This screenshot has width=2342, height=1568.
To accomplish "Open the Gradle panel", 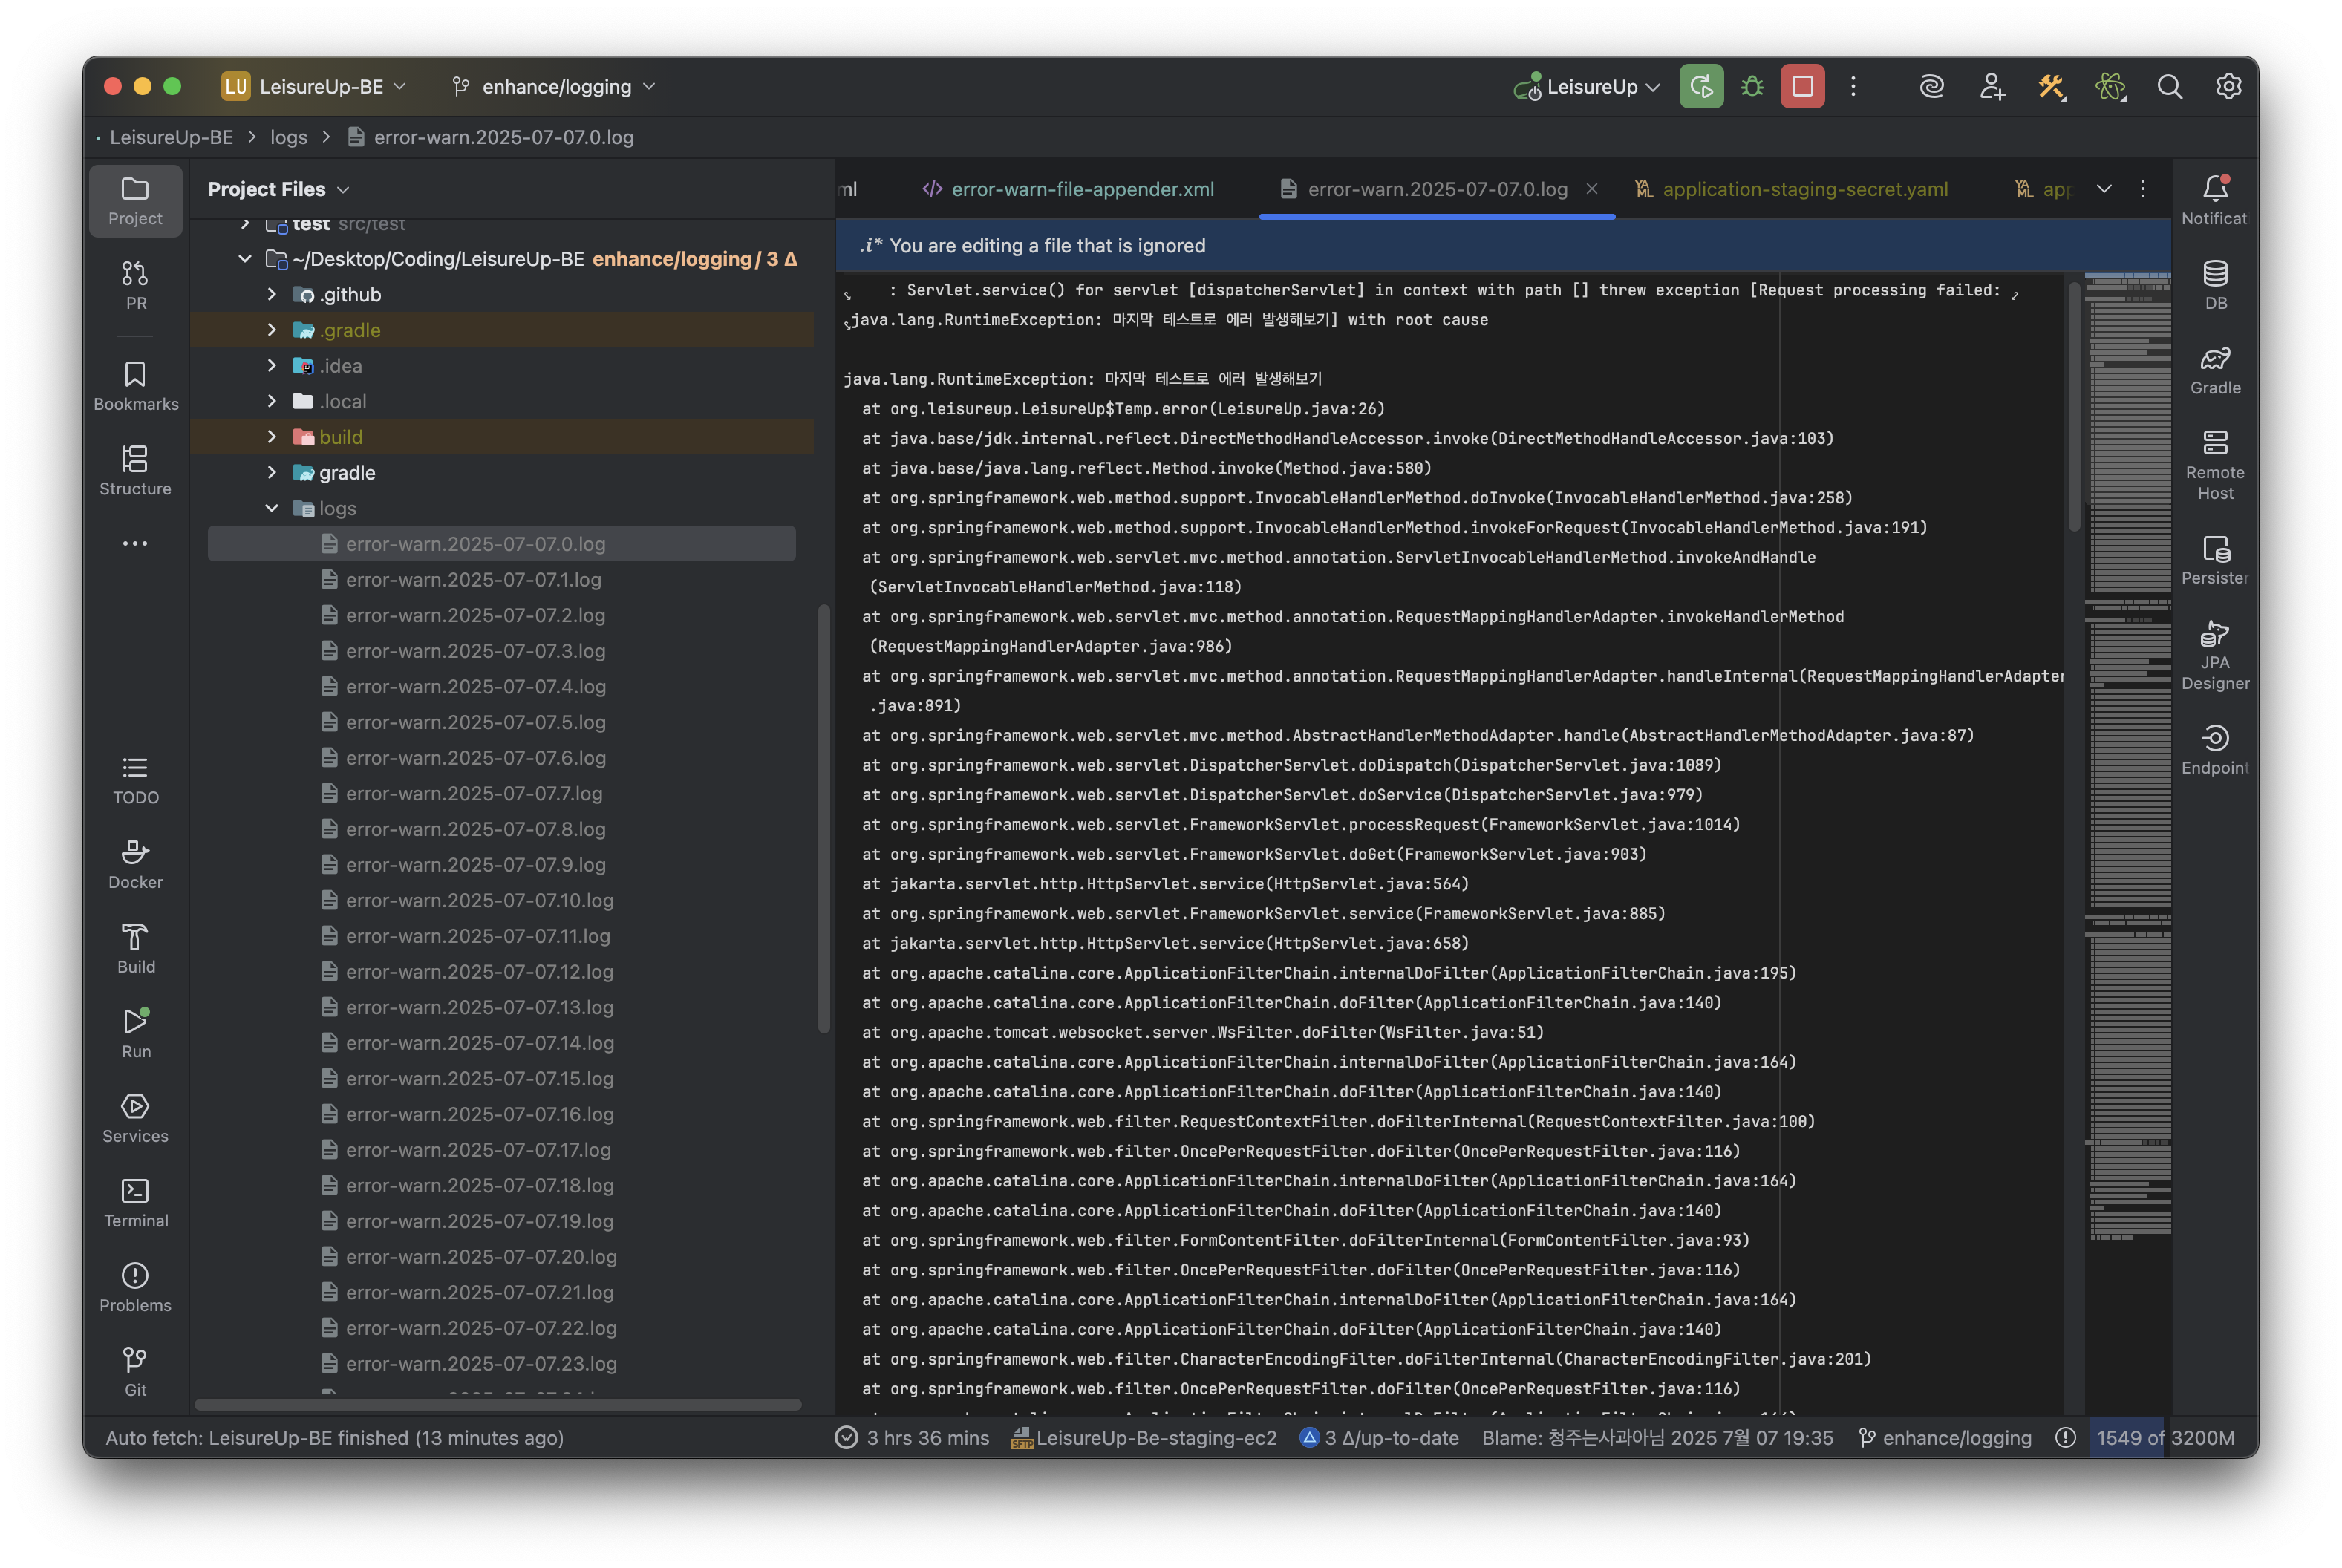I will point(2215,370).
